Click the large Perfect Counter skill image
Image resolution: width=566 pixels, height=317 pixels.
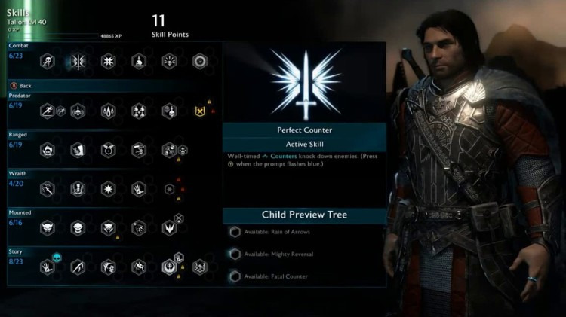[306, 85]
